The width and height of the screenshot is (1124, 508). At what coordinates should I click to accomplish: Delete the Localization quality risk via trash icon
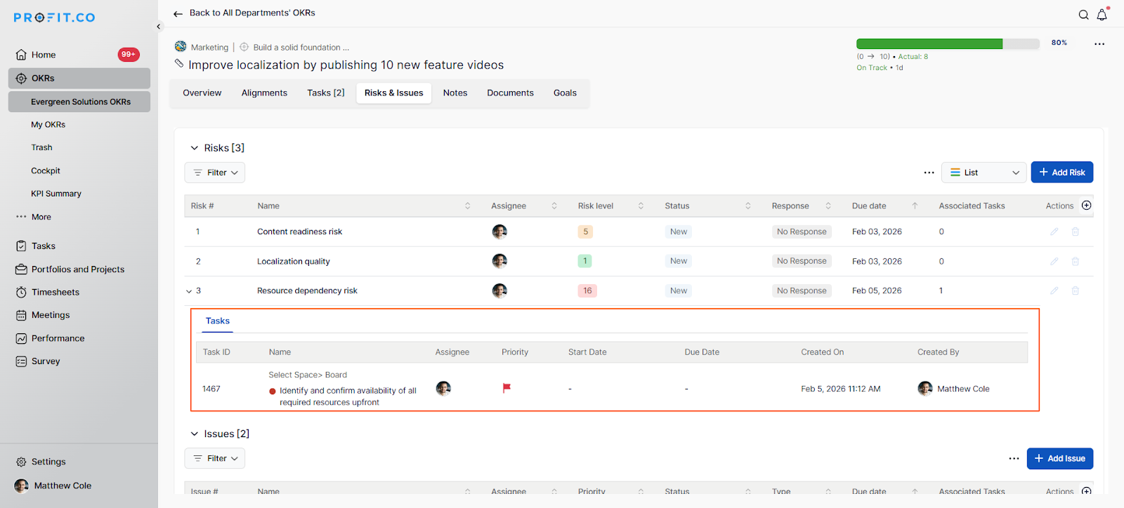click(x=1075, y=261)
